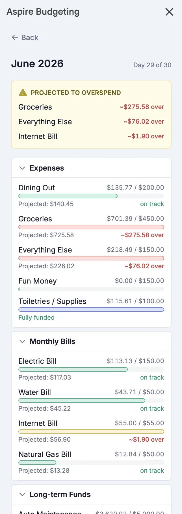This screenshot has width=182, height=514.
Task: Click the Monthly Bills section header
Action: (91, 341)
